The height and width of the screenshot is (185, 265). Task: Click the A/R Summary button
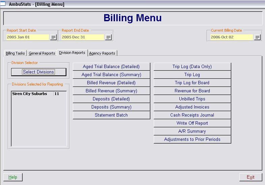click(192, 131)
